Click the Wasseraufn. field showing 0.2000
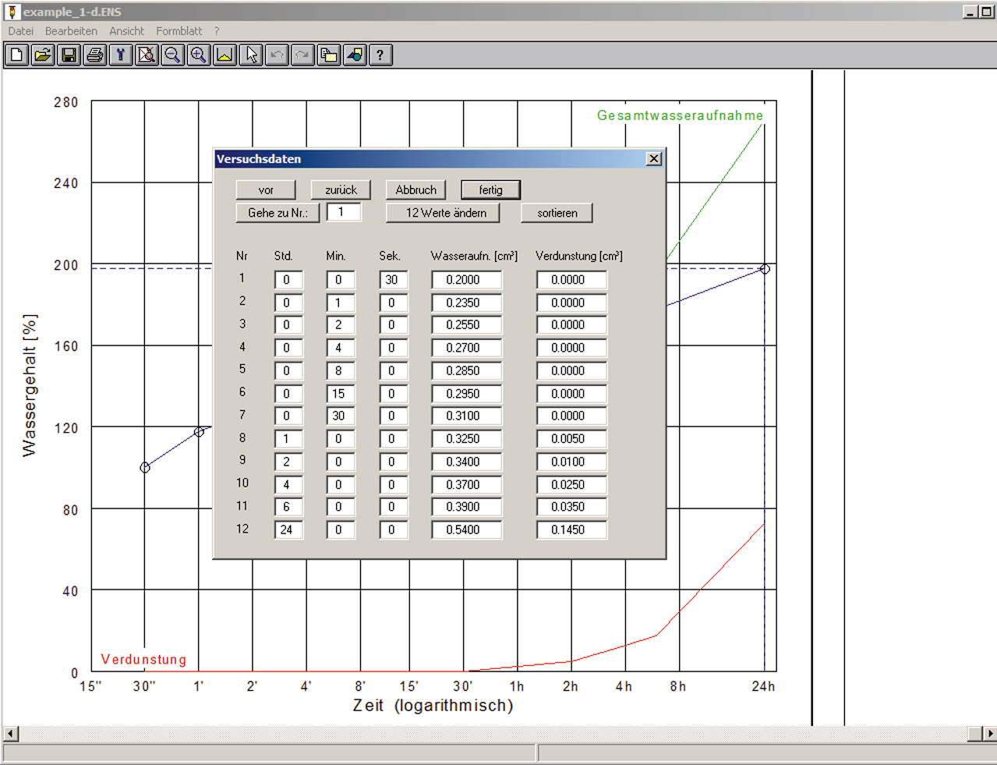Image resolution: width=997 pixels, height=765 pixels. [x=466, y=280]
